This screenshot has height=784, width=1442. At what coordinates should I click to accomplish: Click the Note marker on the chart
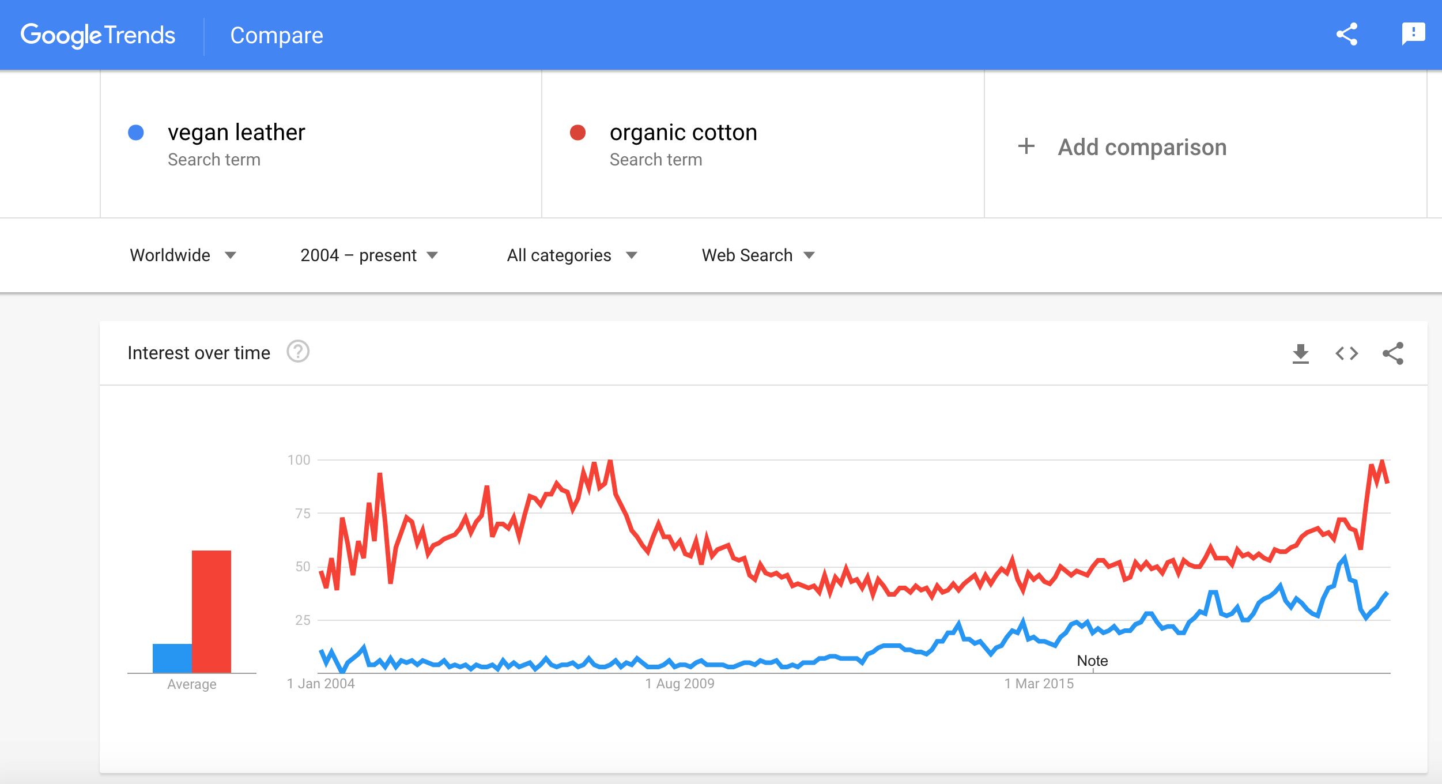tap(1092, 661)
